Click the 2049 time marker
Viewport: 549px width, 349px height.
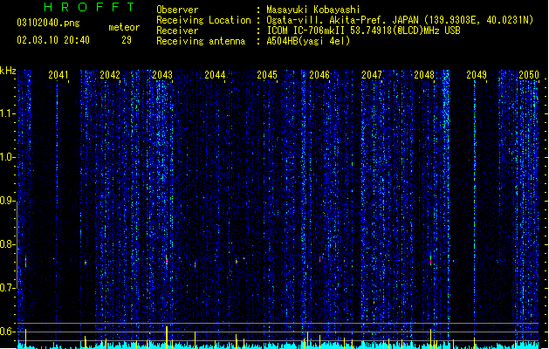point(477,75)
